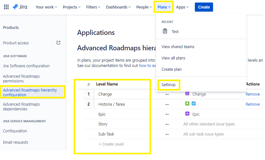The image size is (265, 160).
Task: Click the arrow in the Epic row
Action: tap(167, 114)
